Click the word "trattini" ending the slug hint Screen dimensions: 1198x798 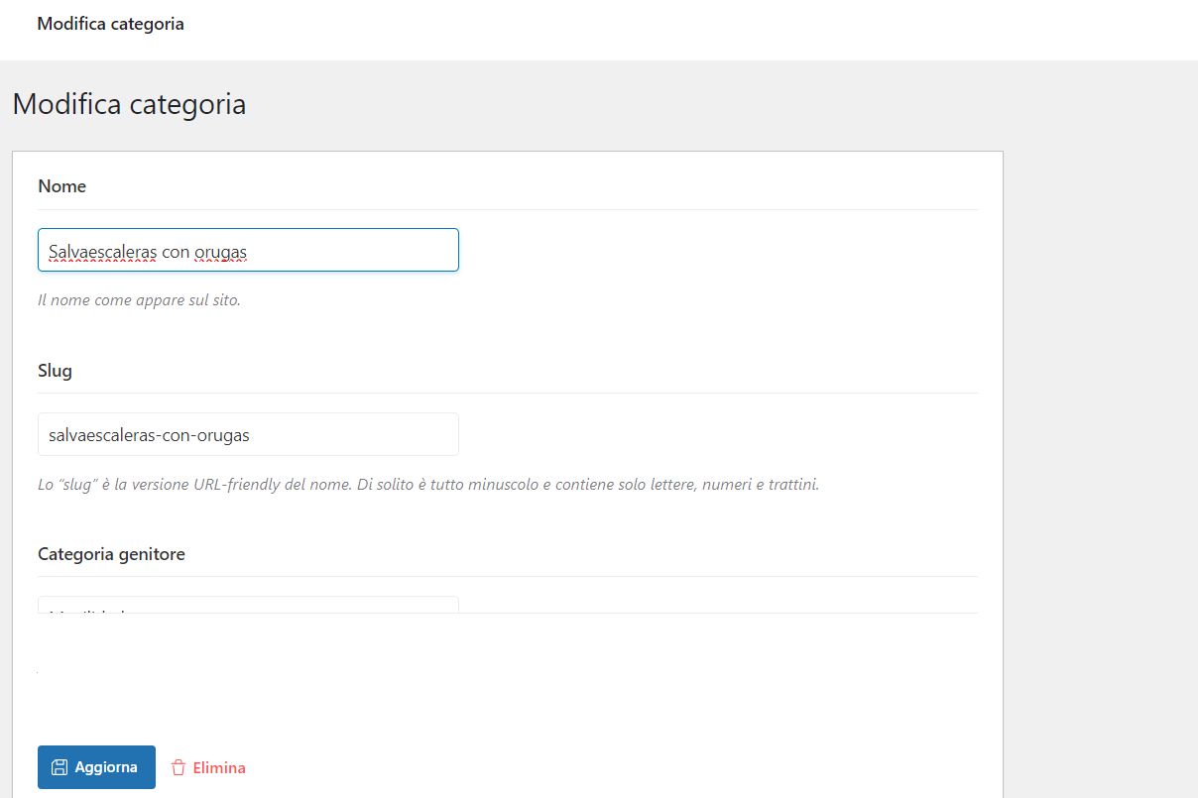pyautogui.click(x=792, y=486)
